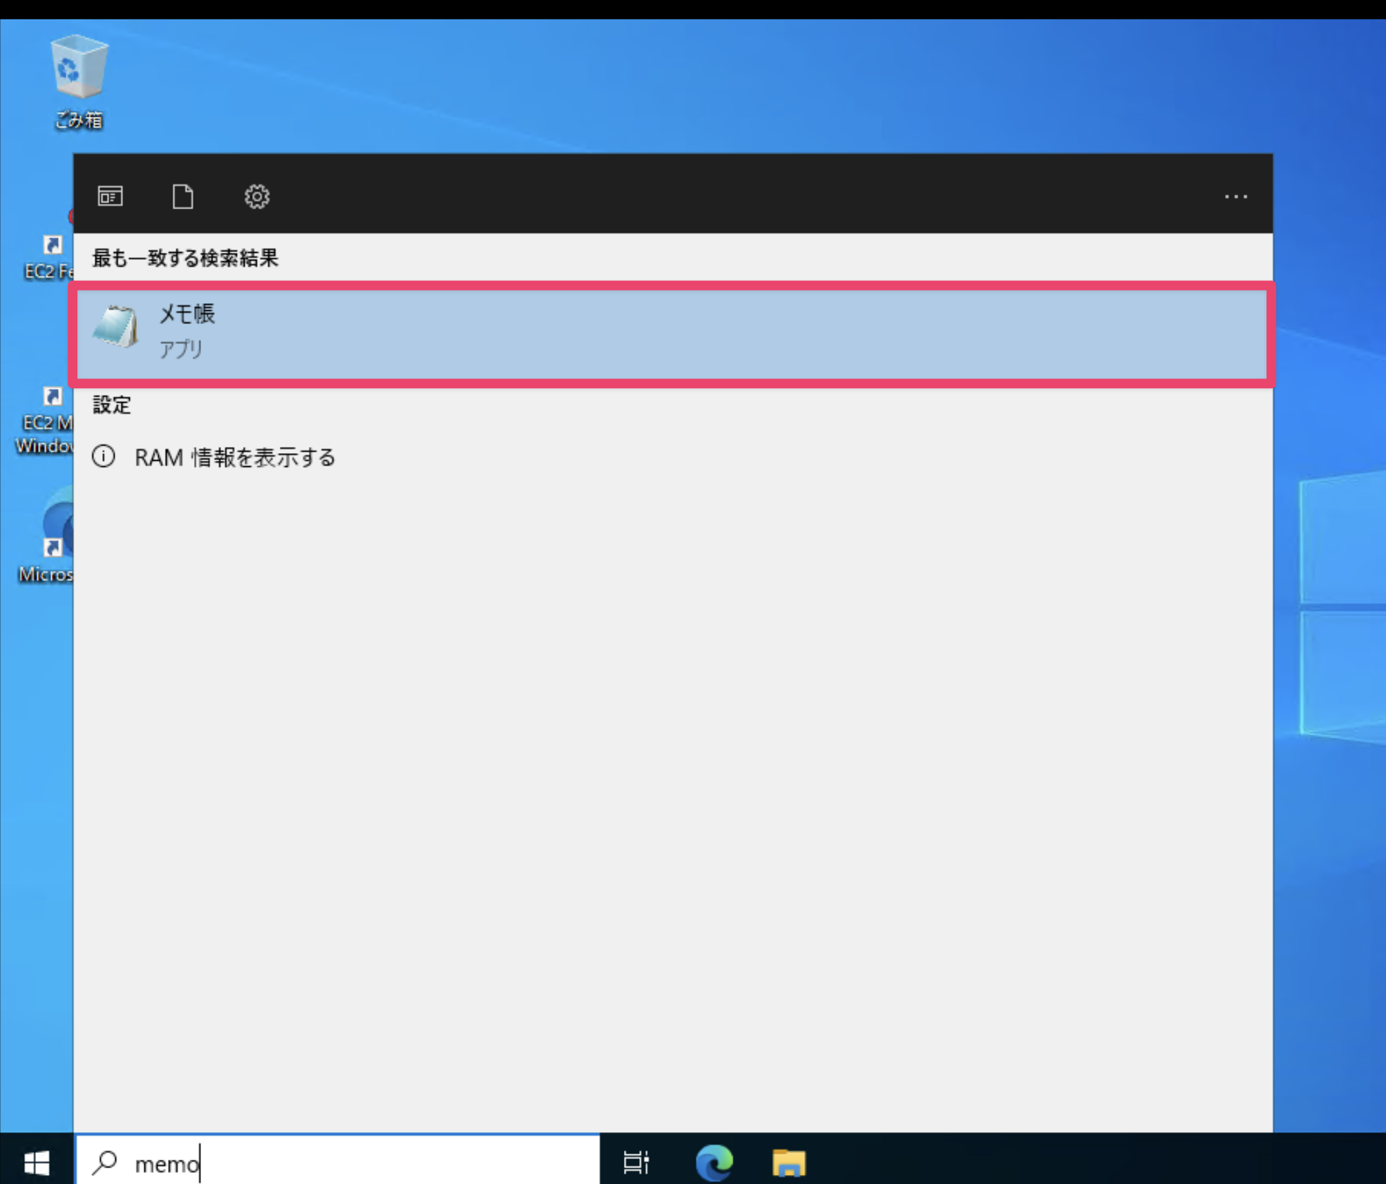
Task: Click the 最も一致する検索結果 header
Action: point(185,258)
